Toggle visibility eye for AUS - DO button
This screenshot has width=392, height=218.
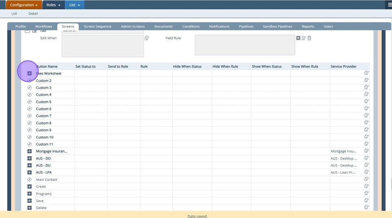click(x=30, y=158)
